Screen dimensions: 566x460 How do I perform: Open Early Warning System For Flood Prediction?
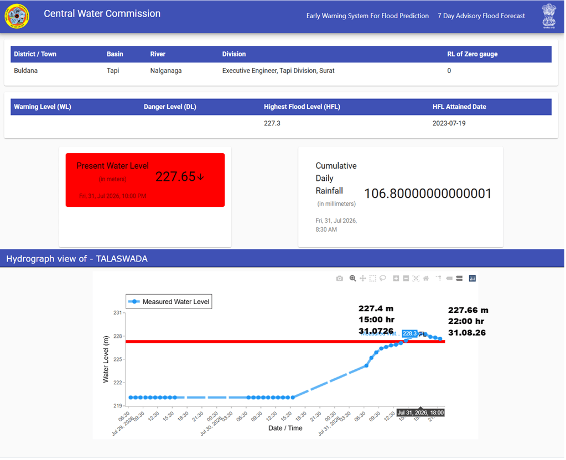pyautogui.click(x=367, y=16)
